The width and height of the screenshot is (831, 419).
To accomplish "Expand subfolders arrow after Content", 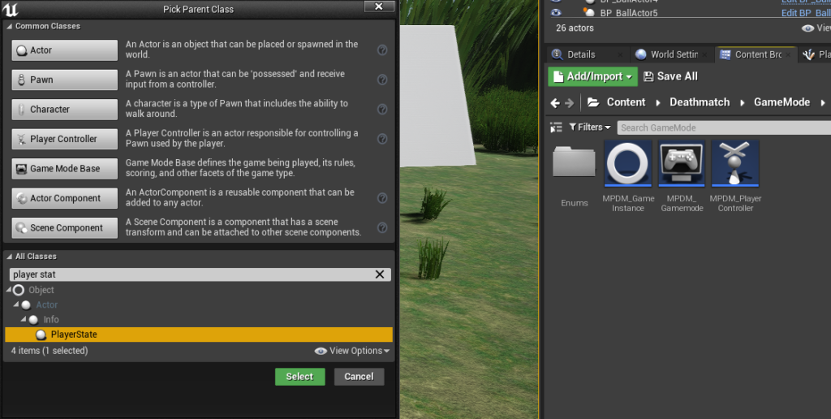I will (657, 103).
